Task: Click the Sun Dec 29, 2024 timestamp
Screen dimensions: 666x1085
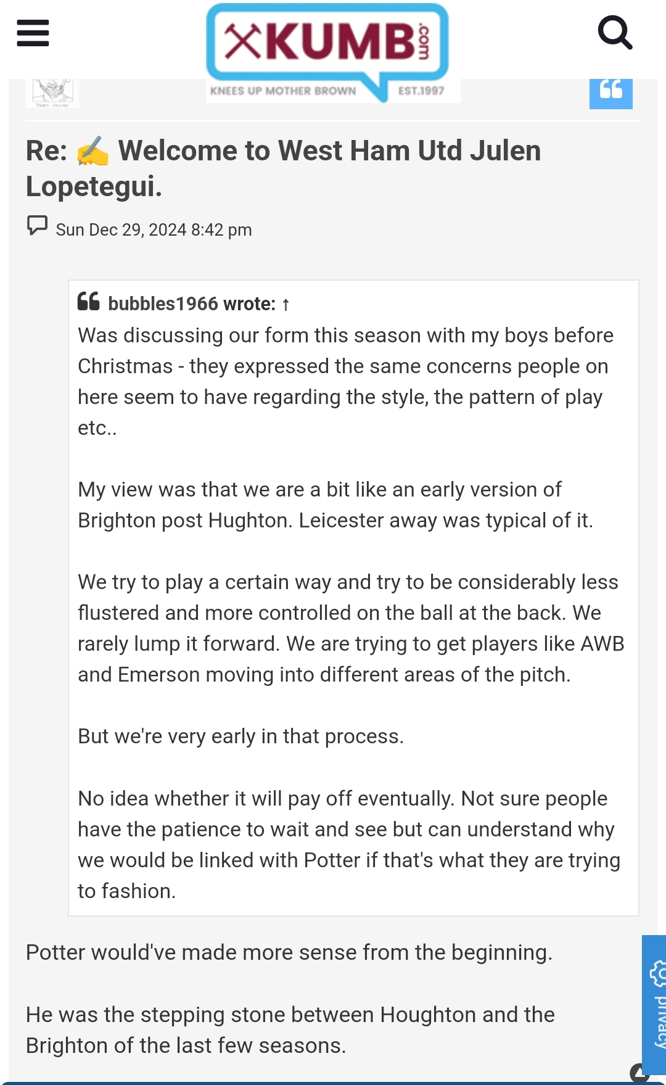Action: pos(154,229)
